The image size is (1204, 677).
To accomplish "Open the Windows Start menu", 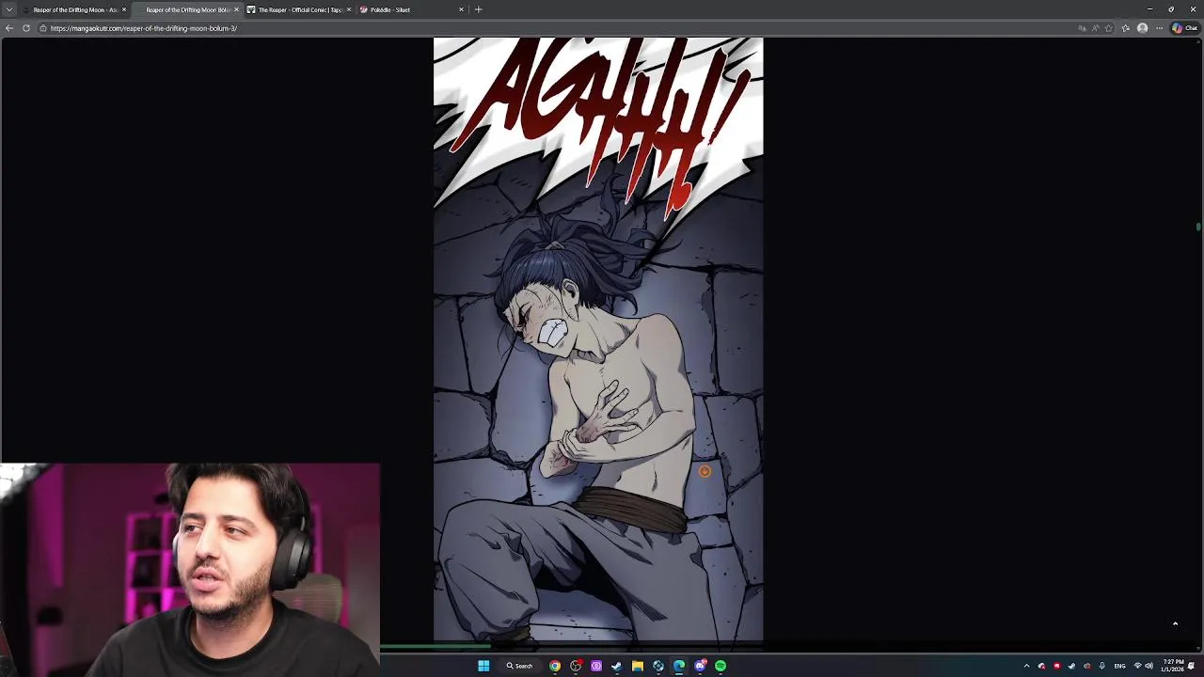I will (x=483, y=666).
